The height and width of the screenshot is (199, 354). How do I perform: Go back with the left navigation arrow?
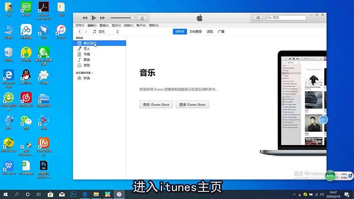click(x=80, y=31)
